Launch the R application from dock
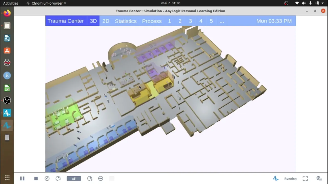The width and height of the screenshot is (328, 184). point(7,75)
